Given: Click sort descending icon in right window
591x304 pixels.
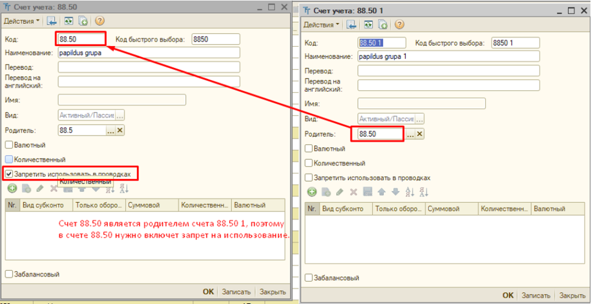Looking at the screenshot, I should (424, 192).
